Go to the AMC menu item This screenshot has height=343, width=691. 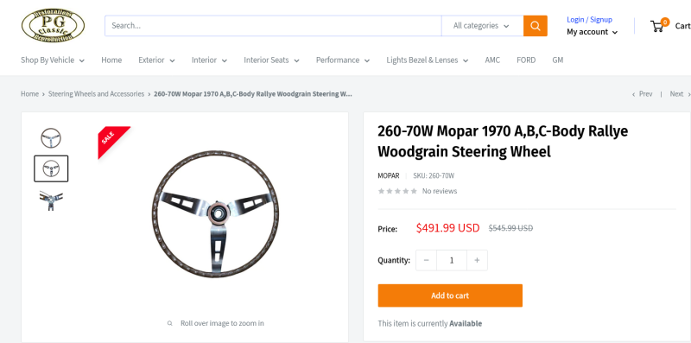point(492,60)
